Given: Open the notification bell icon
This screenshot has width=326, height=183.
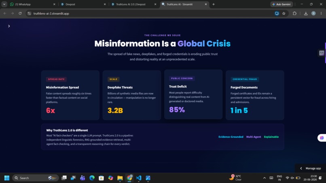Looking at the screenshot, I should pos(320,178).
